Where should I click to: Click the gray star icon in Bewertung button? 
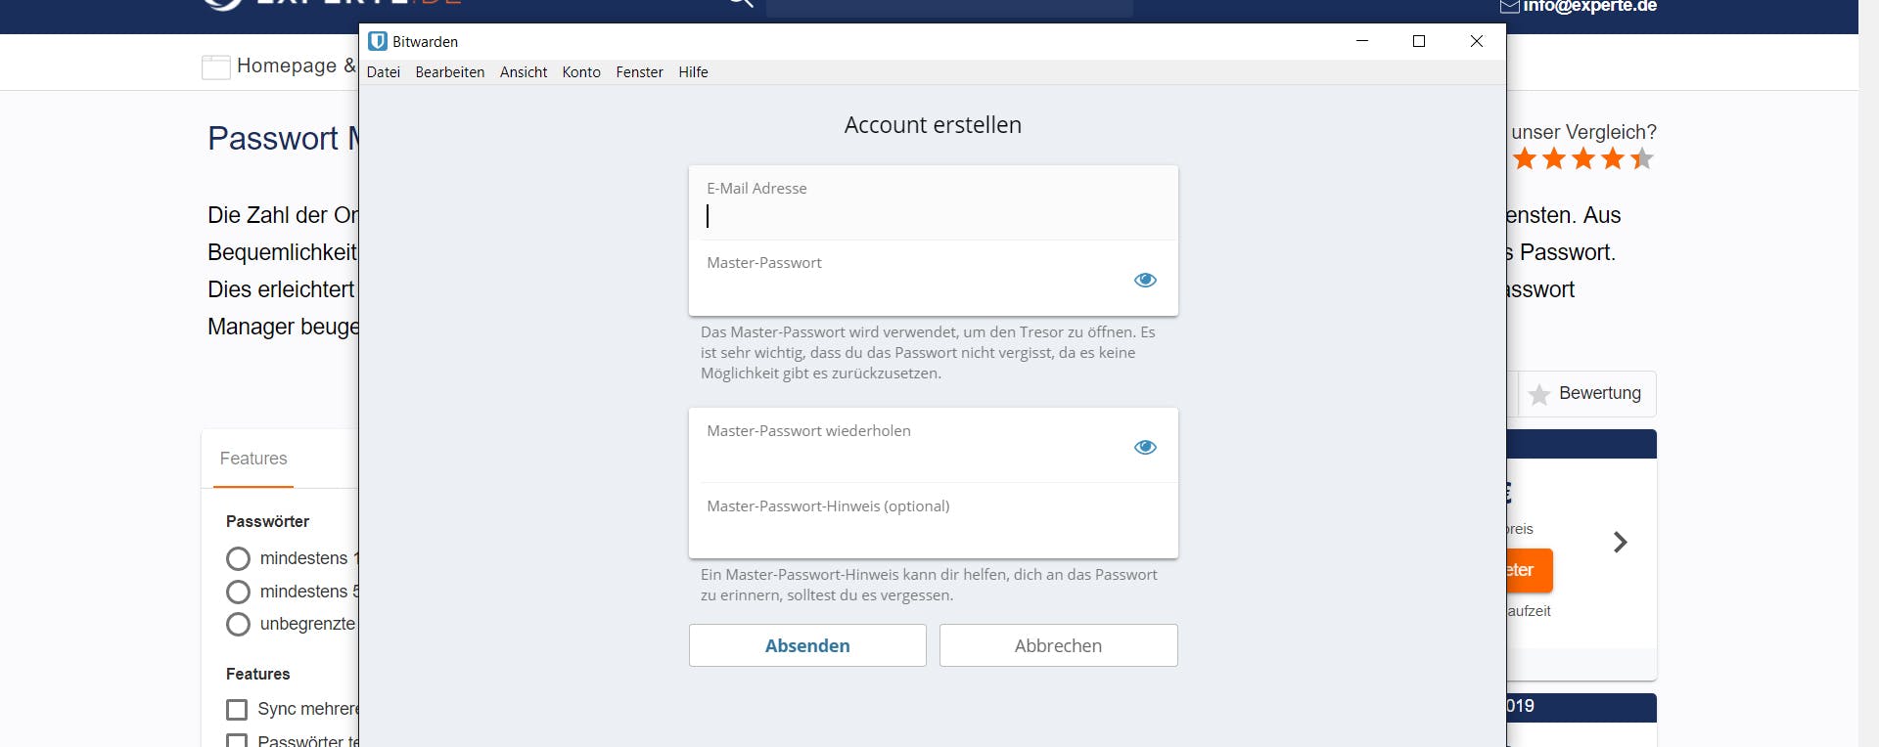tap(1538, 394)
